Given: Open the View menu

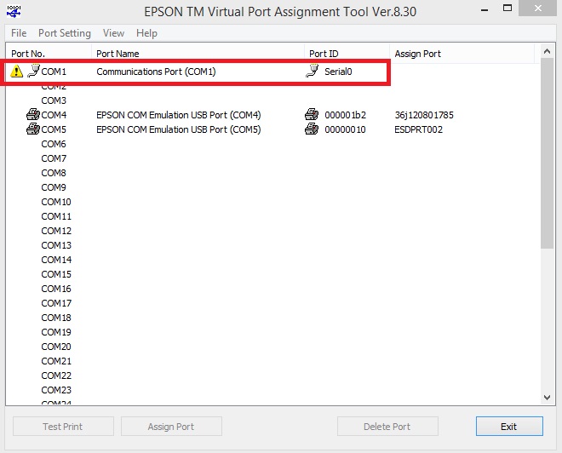Looking at the screenshot, I should pyautogui.click(x=113, y=33).
